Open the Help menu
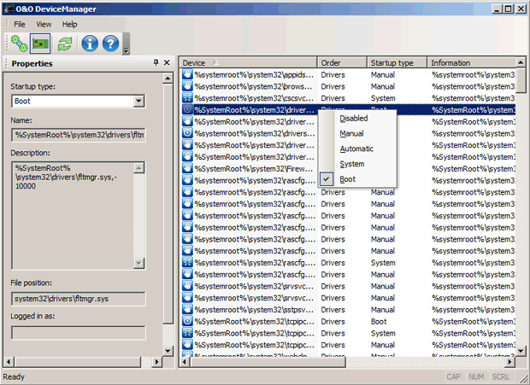This screenshot has height=385, width=530. pos(69,24)
